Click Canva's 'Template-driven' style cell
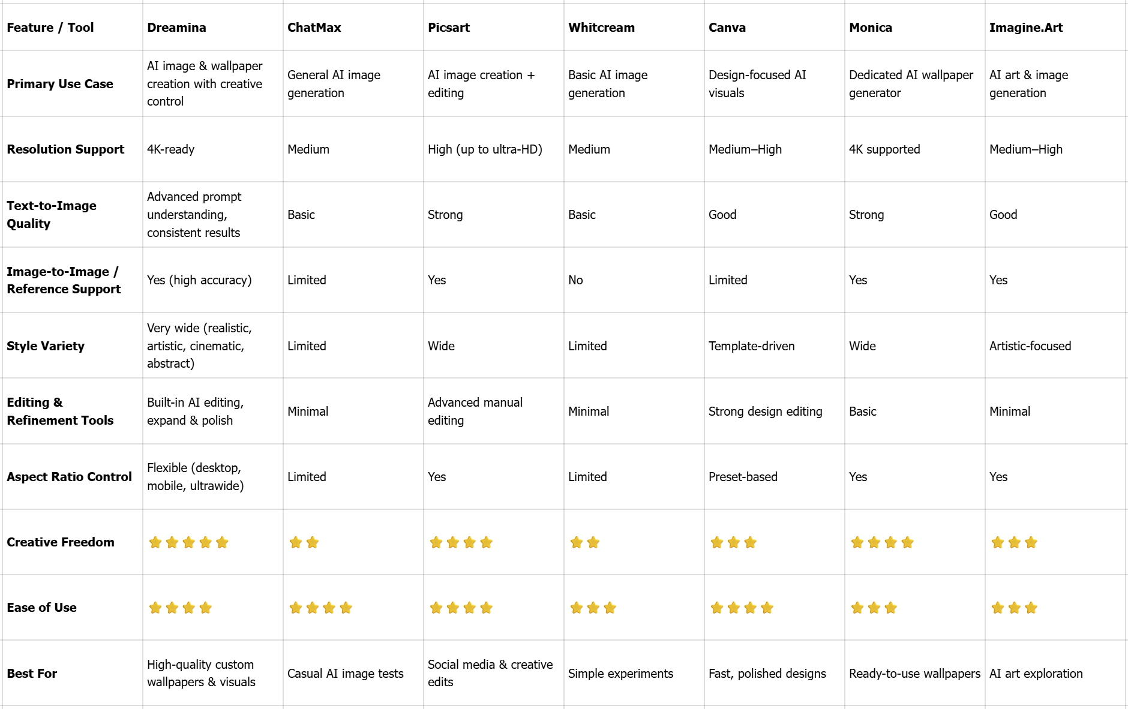 [x=751, y=346]
